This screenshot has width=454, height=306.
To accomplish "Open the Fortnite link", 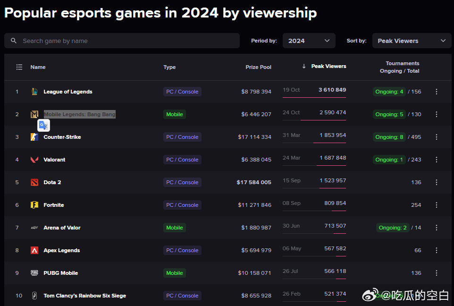I will pyautogui.click(x=54, y=205).
